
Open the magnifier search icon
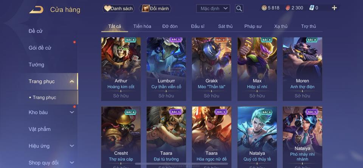click(x=239, y=9)
